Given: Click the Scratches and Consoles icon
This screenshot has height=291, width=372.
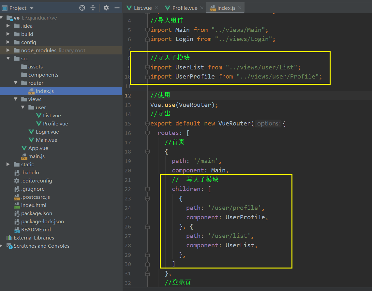Looking at the screenshot, I should (x=9, y=246).
